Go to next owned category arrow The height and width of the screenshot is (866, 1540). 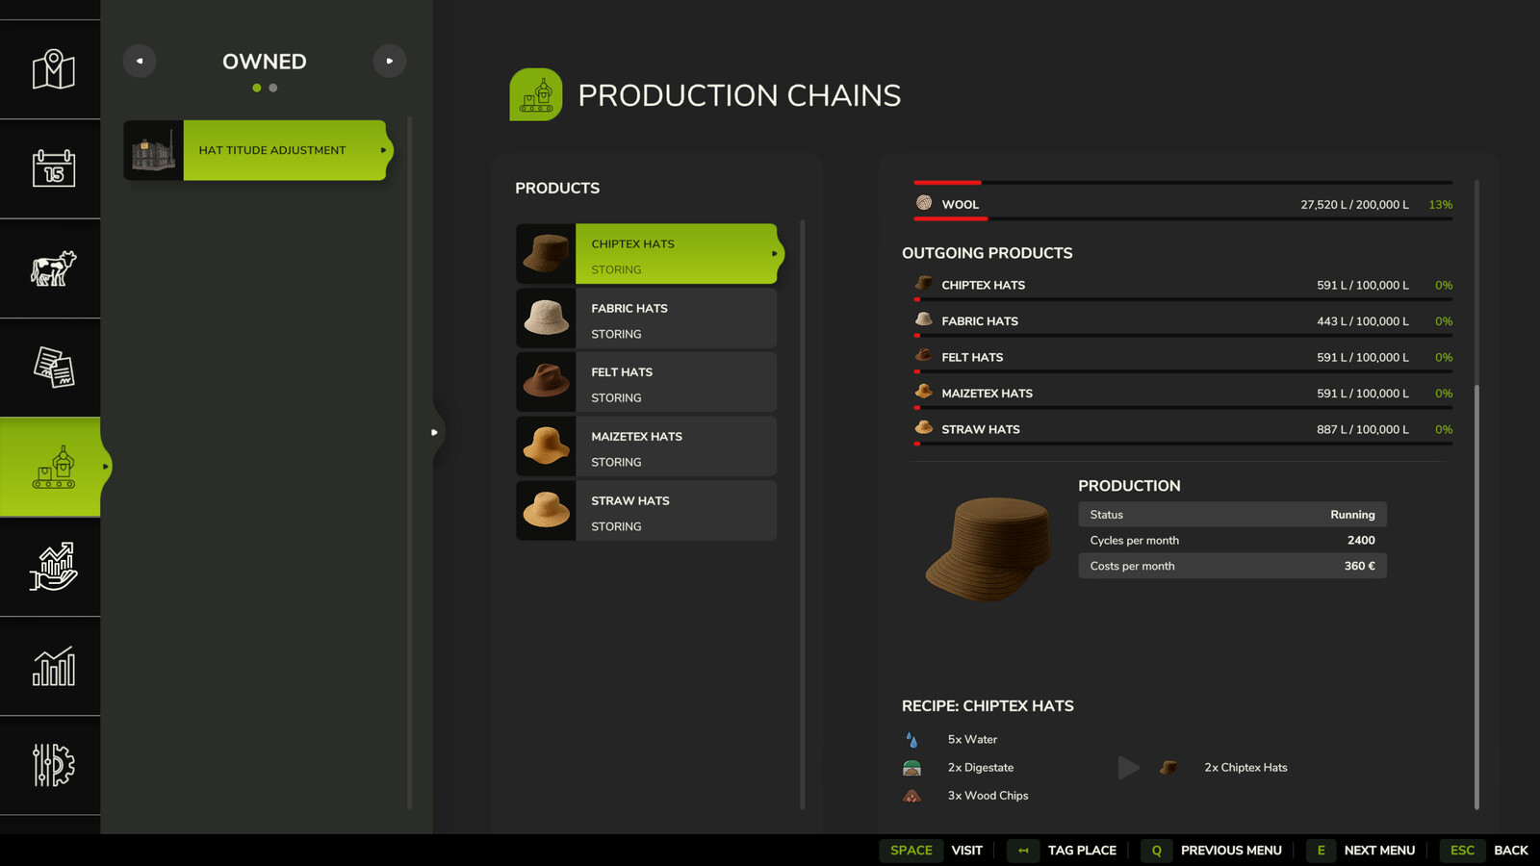pos(389,62)
